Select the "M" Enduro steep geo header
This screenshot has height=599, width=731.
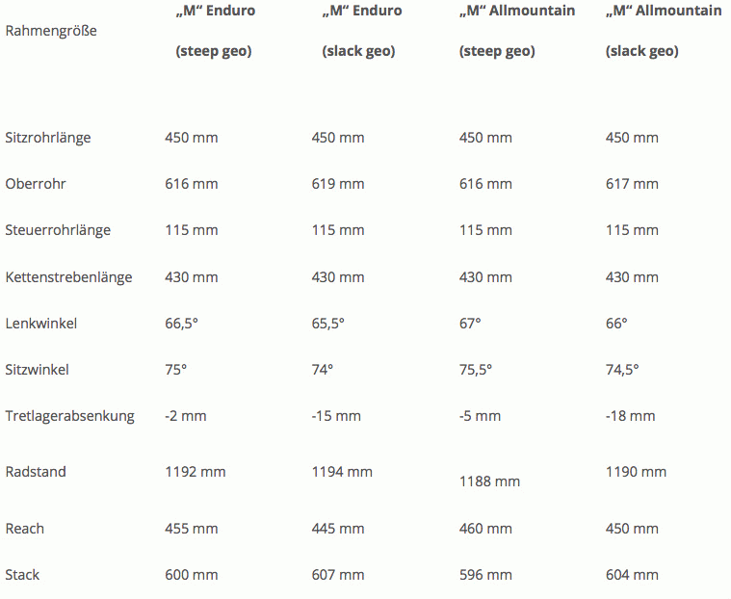[x=216, y=30]
